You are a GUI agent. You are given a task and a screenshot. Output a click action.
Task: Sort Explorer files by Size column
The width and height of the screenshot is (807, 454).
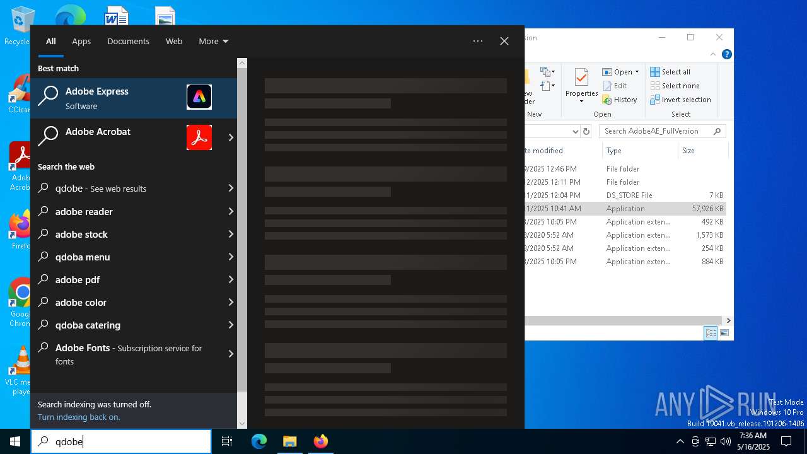click(703, 151)
